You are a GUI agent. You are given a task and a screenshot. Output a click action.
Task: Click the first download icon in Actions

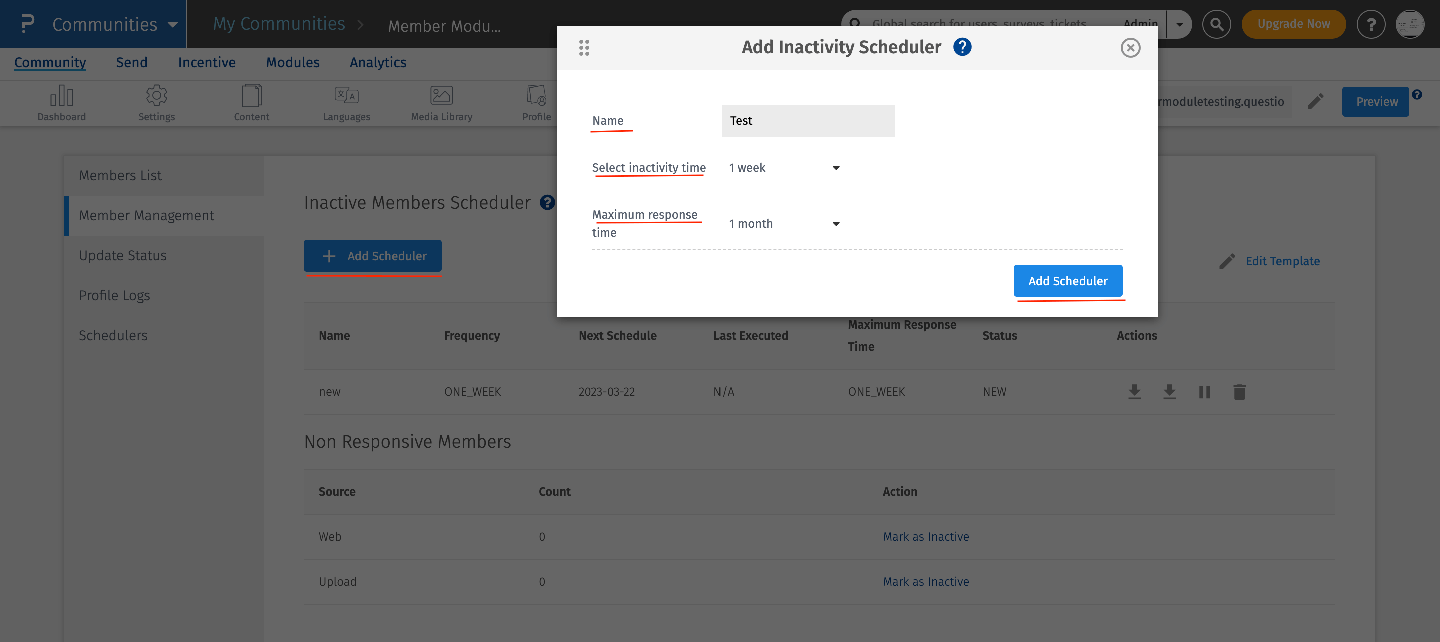[x=1134, y=392]
